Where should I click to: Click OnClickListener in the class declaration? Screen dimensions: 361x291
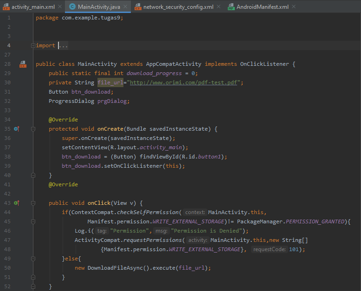tap(264, 64)
